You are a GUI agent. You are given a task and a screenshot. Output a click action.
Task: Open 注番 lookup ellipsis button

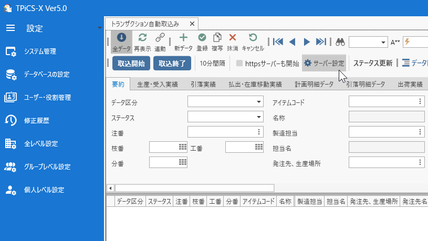pos(259,132)
